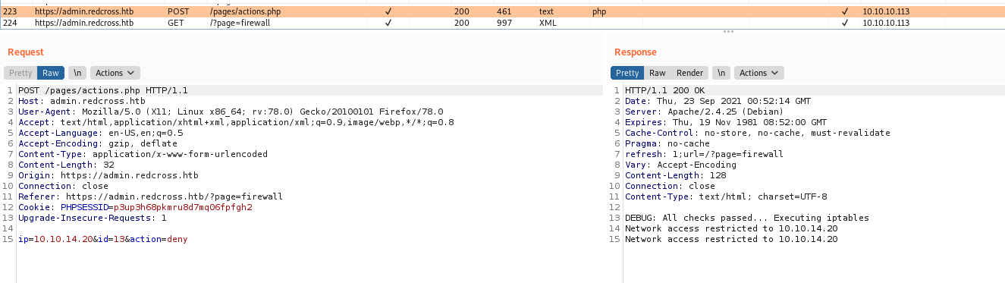
Task: Click the 10.10.10.113 IP cell in row 224
Action: (886, 23)
